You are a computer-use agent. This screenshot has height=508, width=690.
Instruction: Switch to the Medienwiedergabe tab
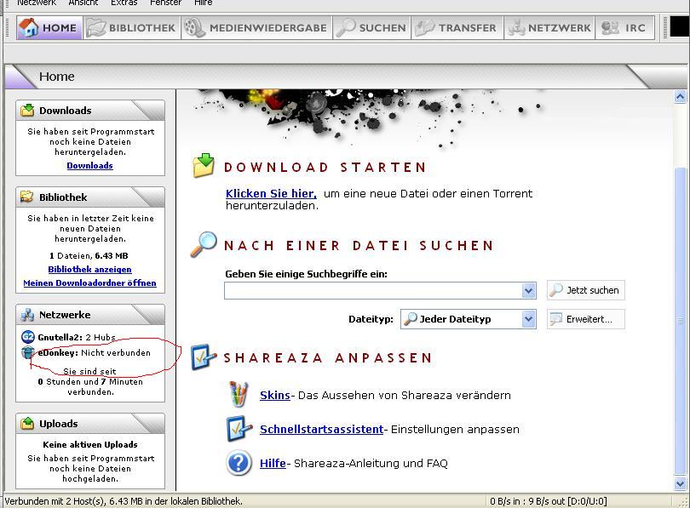point(256,27)
